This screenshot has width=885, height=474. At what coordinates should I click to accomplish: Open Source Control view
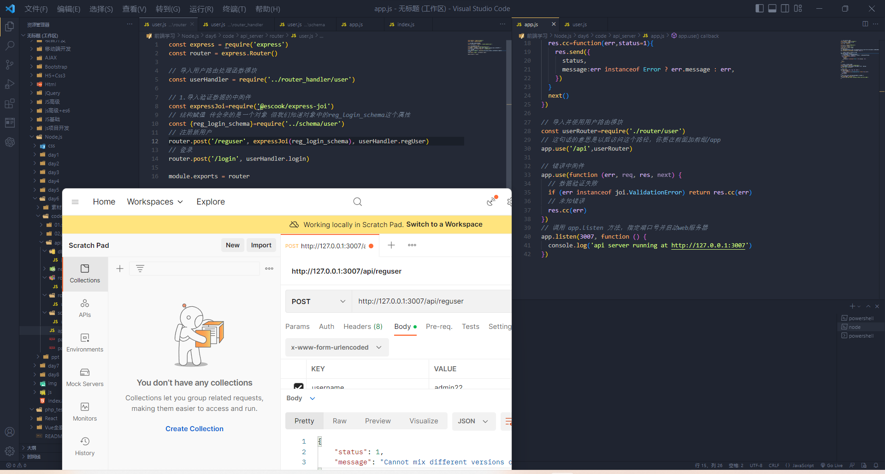tap(9, 64)
